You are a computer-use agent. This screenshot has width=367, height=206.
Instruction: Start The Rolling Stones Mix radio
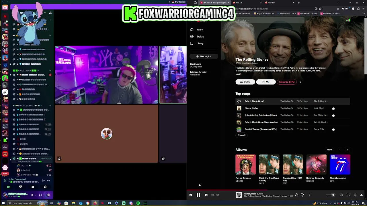tap(266, 82)
